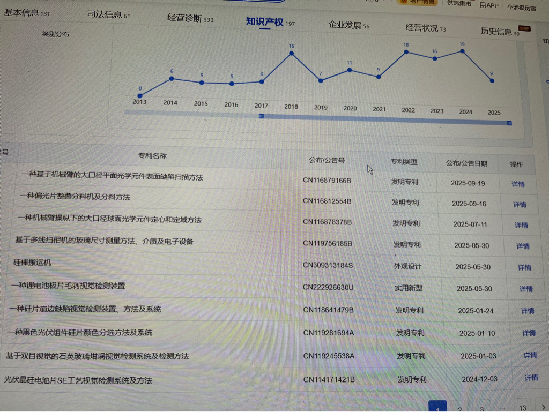Open 详情 for patent CN119281694A
549x412 pixels.
529,333
